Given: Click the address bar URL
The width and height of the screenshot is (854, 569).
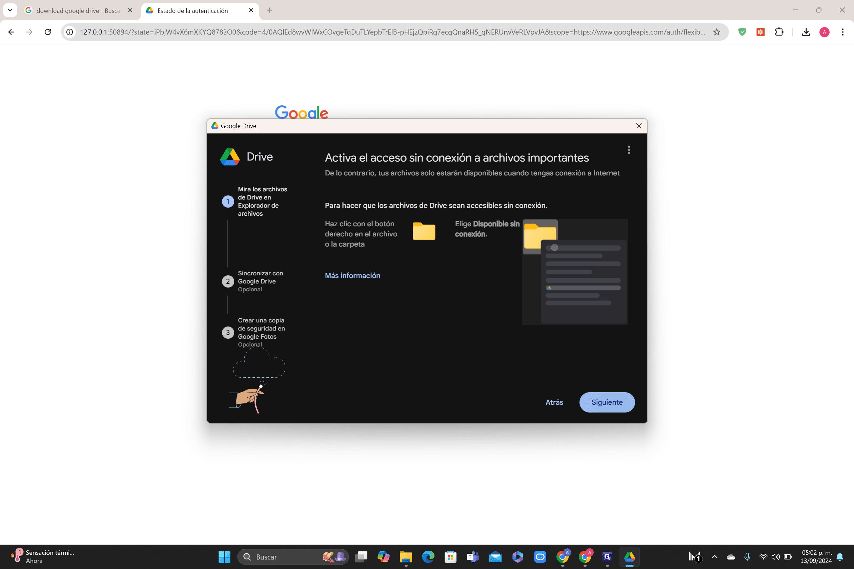Looking at the screenshot, I should 392,32.
